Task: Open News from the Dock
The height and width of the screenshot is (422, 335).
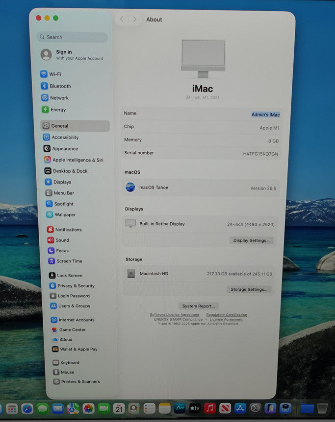Action: tap(225, 408)
